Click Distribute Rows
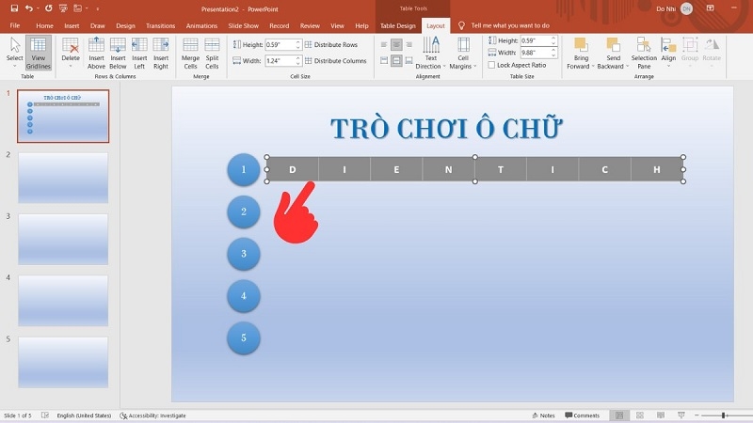This screenshot has width=753, height=423. point(331,44)
